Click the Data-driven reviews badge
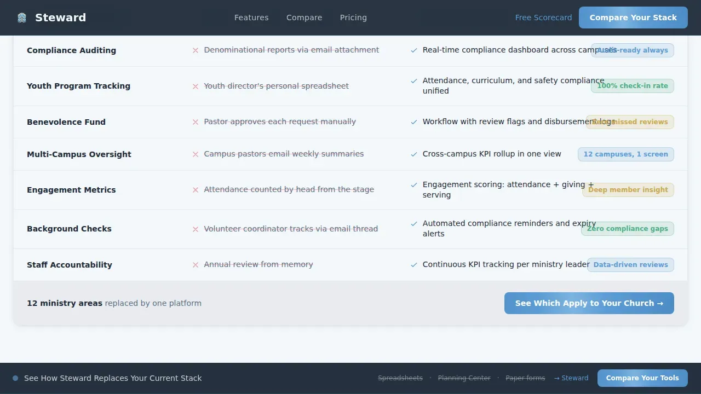Screen dimensions: 701x394 [631, 265]
